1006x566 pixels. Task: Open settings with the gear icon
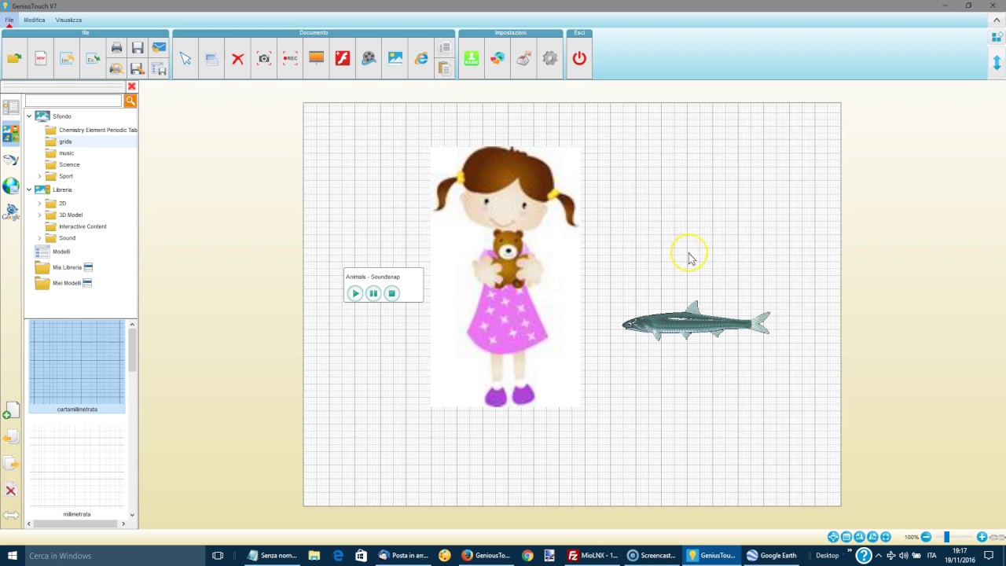(550, 58)
